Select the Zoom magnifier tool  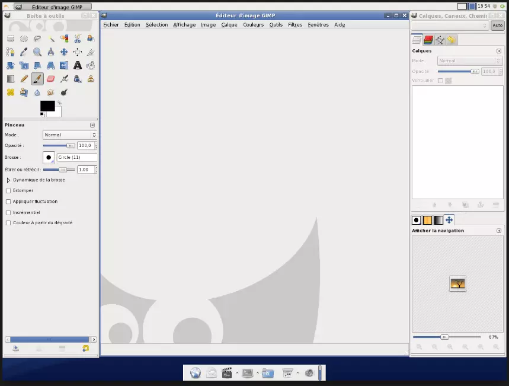pos(37,52)
